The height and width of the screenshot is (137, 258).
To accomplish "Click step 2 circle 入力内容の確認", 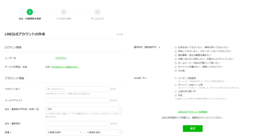I will tap(64, 12).
